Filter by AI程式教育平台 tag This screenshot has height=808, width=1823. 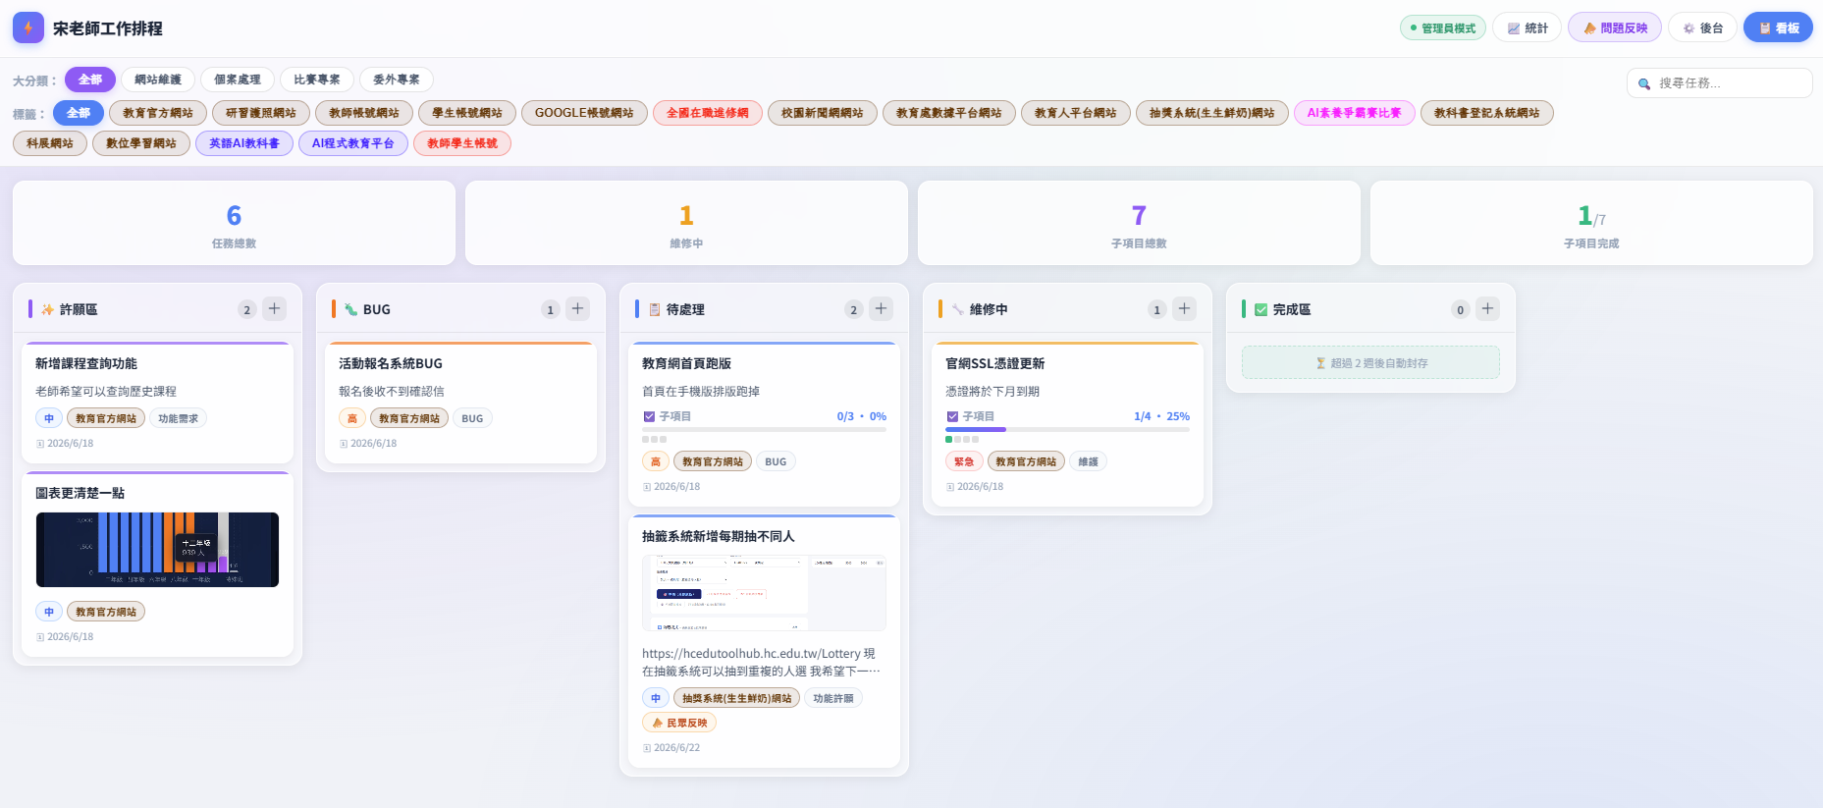353,143
